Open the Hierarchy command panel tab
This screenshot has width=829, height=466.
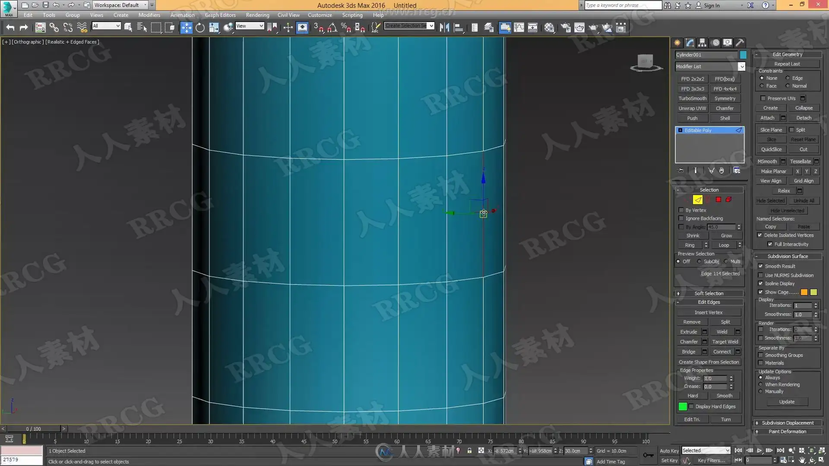[702, 42]
